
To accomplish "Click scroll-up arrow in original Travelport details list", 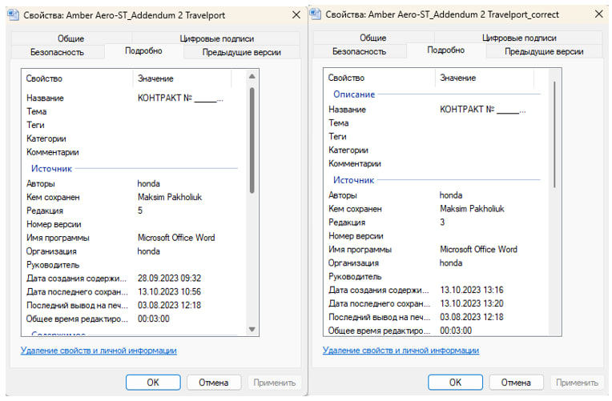I will [x=252, y=76].
